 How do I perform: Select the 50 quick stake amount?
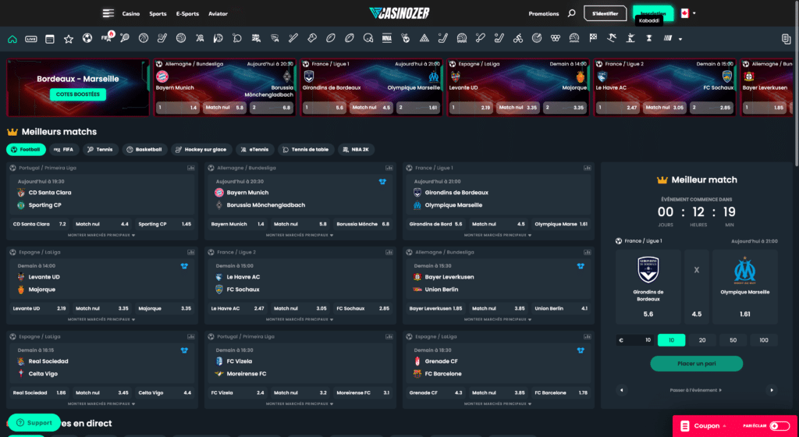click(733, 339)
